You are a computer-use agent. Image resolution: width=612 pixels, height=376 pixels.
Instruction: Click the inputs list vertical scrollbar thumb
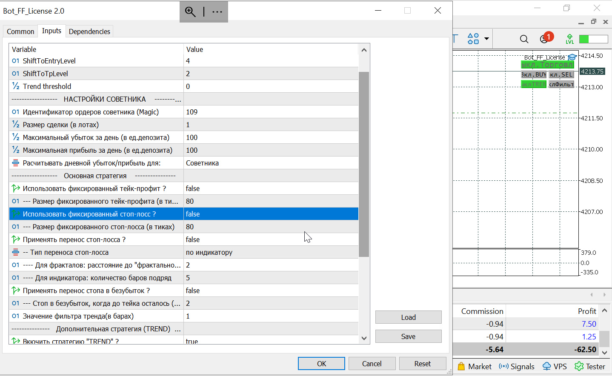point(364,165)
